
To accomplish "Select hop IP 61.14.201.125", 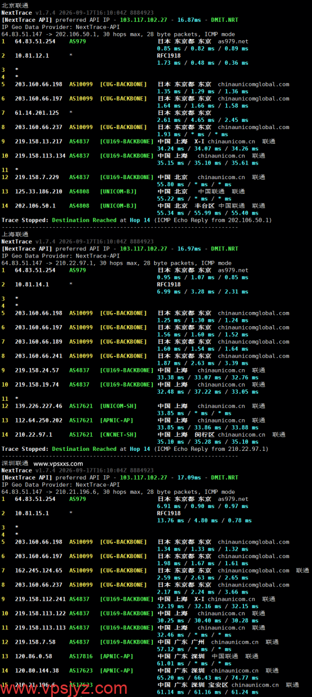I will click(37, 113).
